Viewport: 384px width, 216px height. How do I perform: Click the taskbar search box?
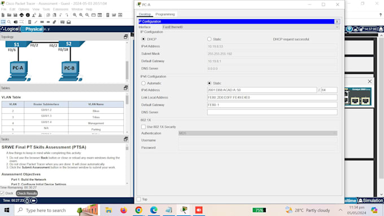(56, 210)
